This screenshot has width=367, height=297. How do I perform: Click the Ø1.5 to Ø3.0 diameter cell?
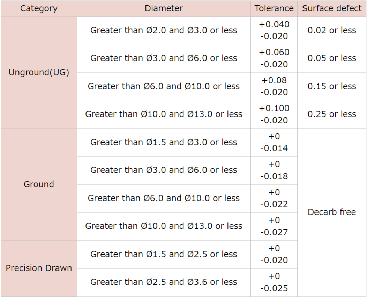[x=164, y=142]
